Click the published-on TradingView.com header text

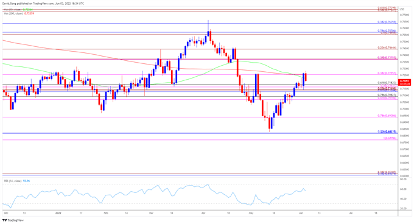[x=43, y=4]
